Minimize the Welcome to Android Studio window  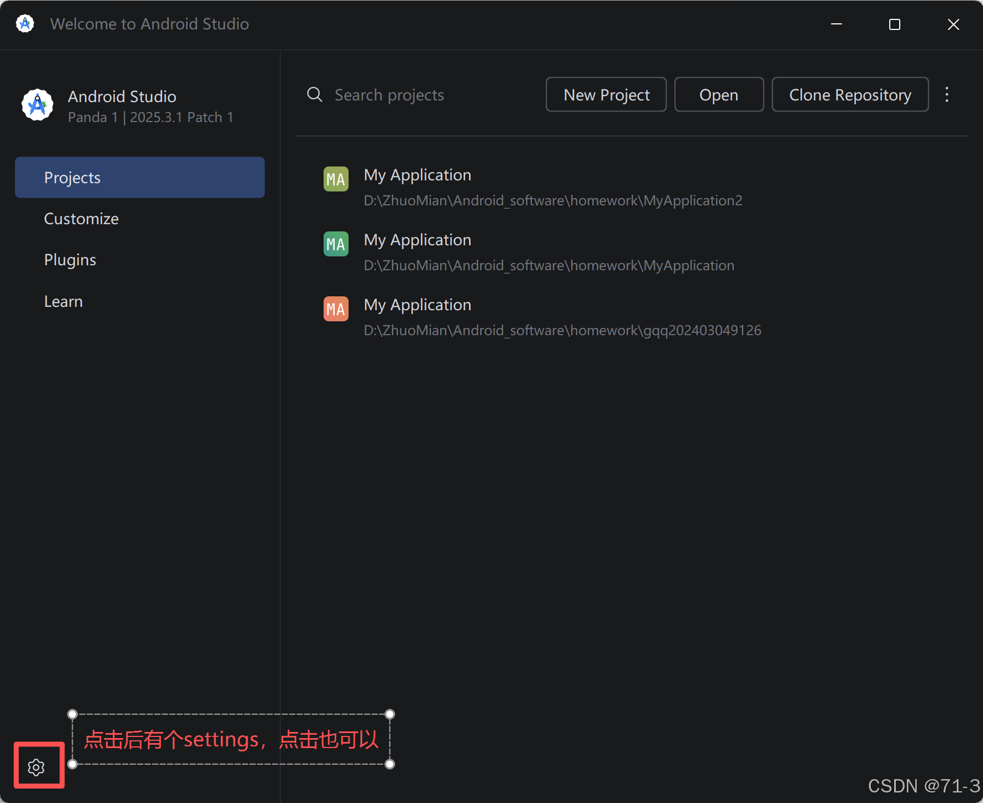(836, 24)
